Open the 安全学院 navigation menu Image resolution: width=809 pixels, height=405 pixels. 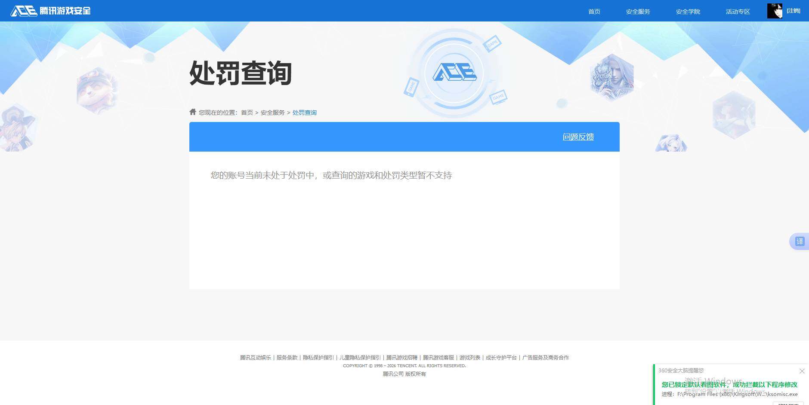pyautogui.click(x=688, y=12)
